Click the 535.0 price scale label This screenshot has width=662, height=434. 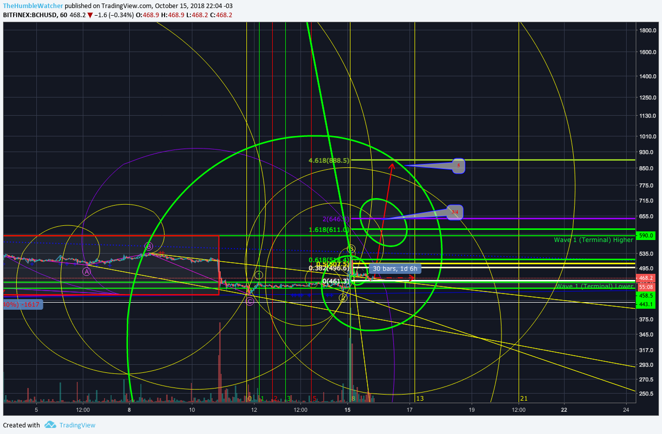coord(646,254)
